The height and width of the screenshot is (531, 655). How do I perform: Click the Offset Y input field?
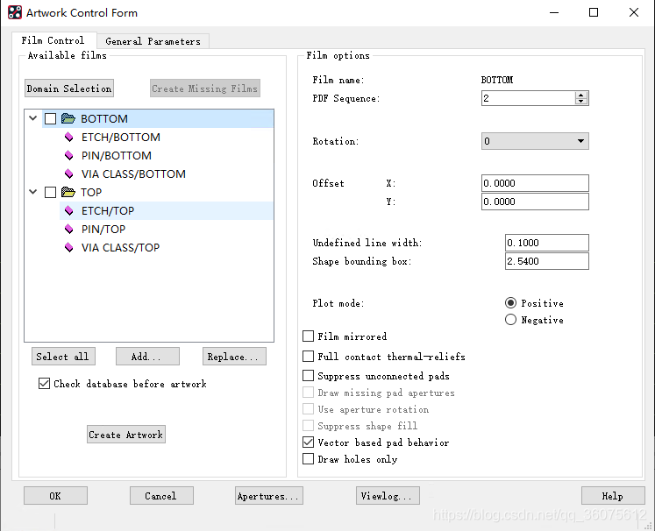tap(535, 202)
